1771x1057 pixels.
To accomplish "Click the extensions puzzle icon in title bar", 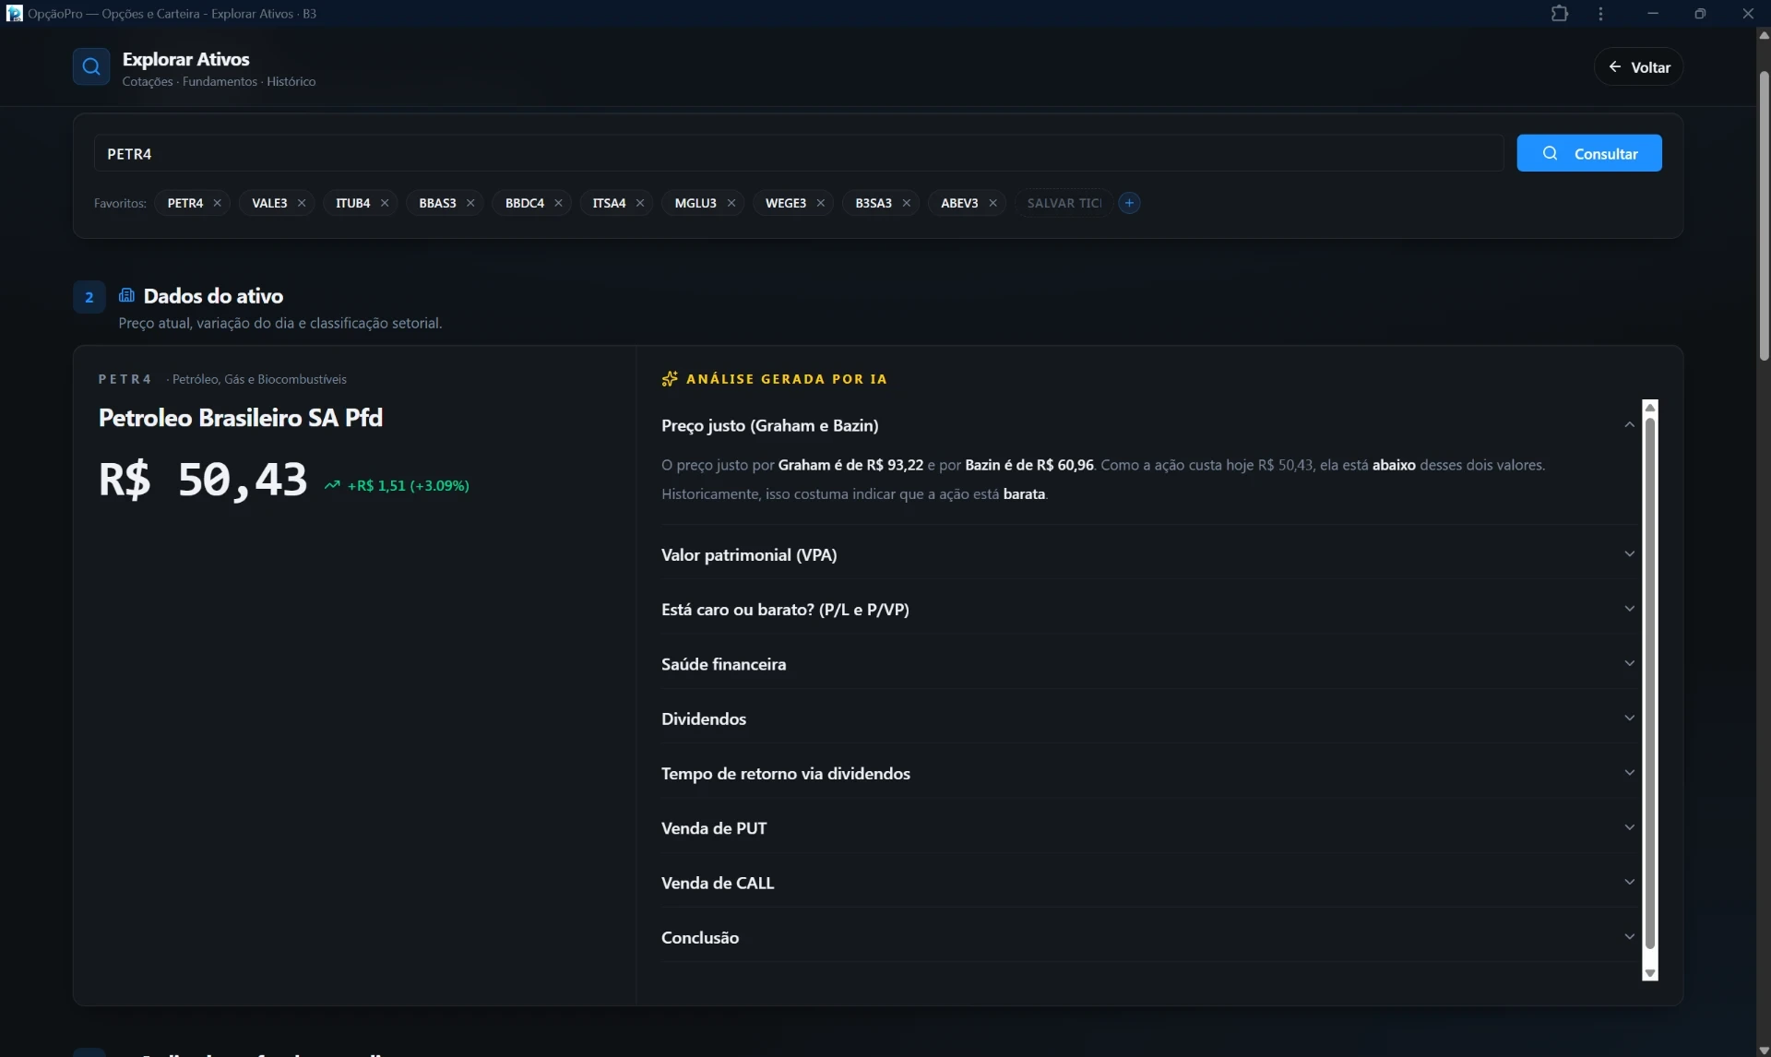I will point(1560,14).
